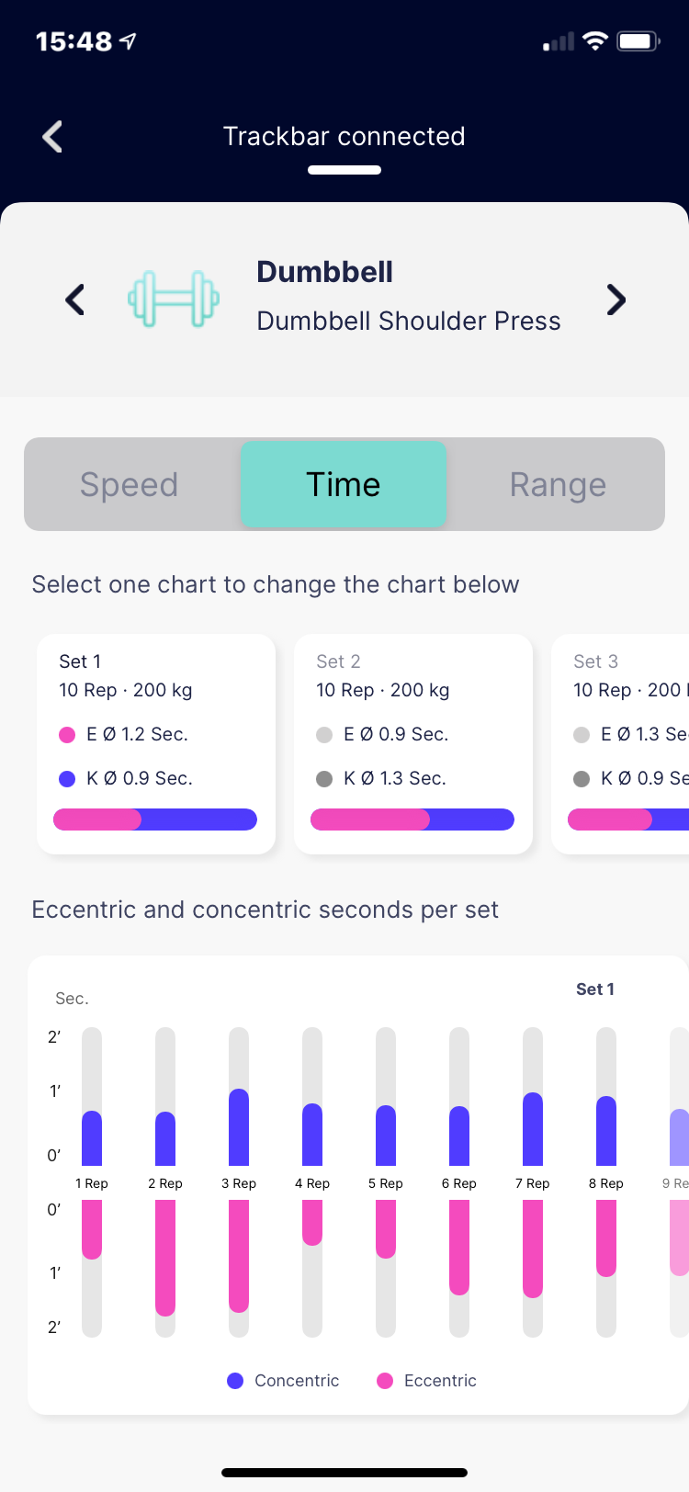Click the pink-blue progress bar in Set 2

click(x=412, y=819)
